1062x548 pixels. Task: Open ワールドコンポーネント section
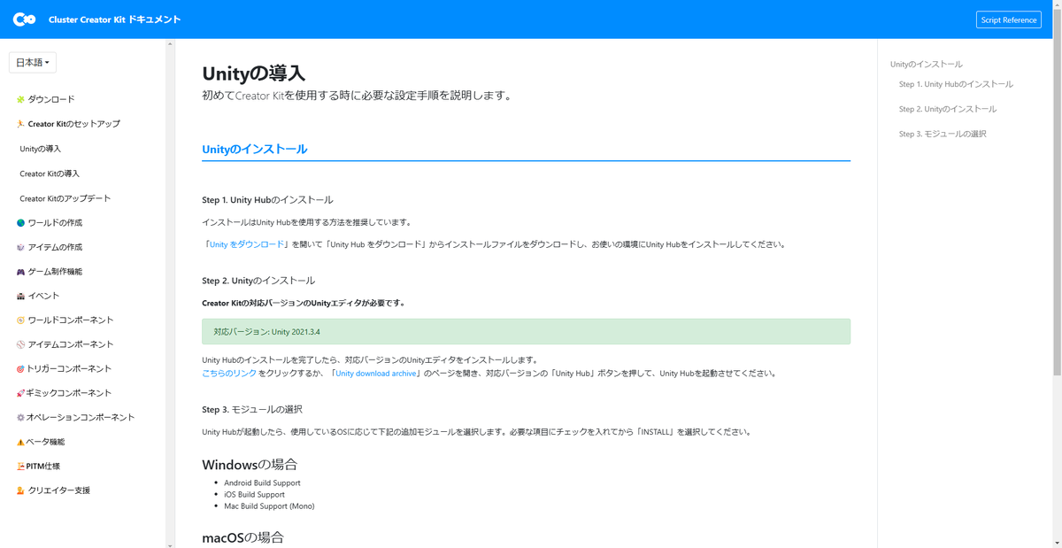point(71,320)
